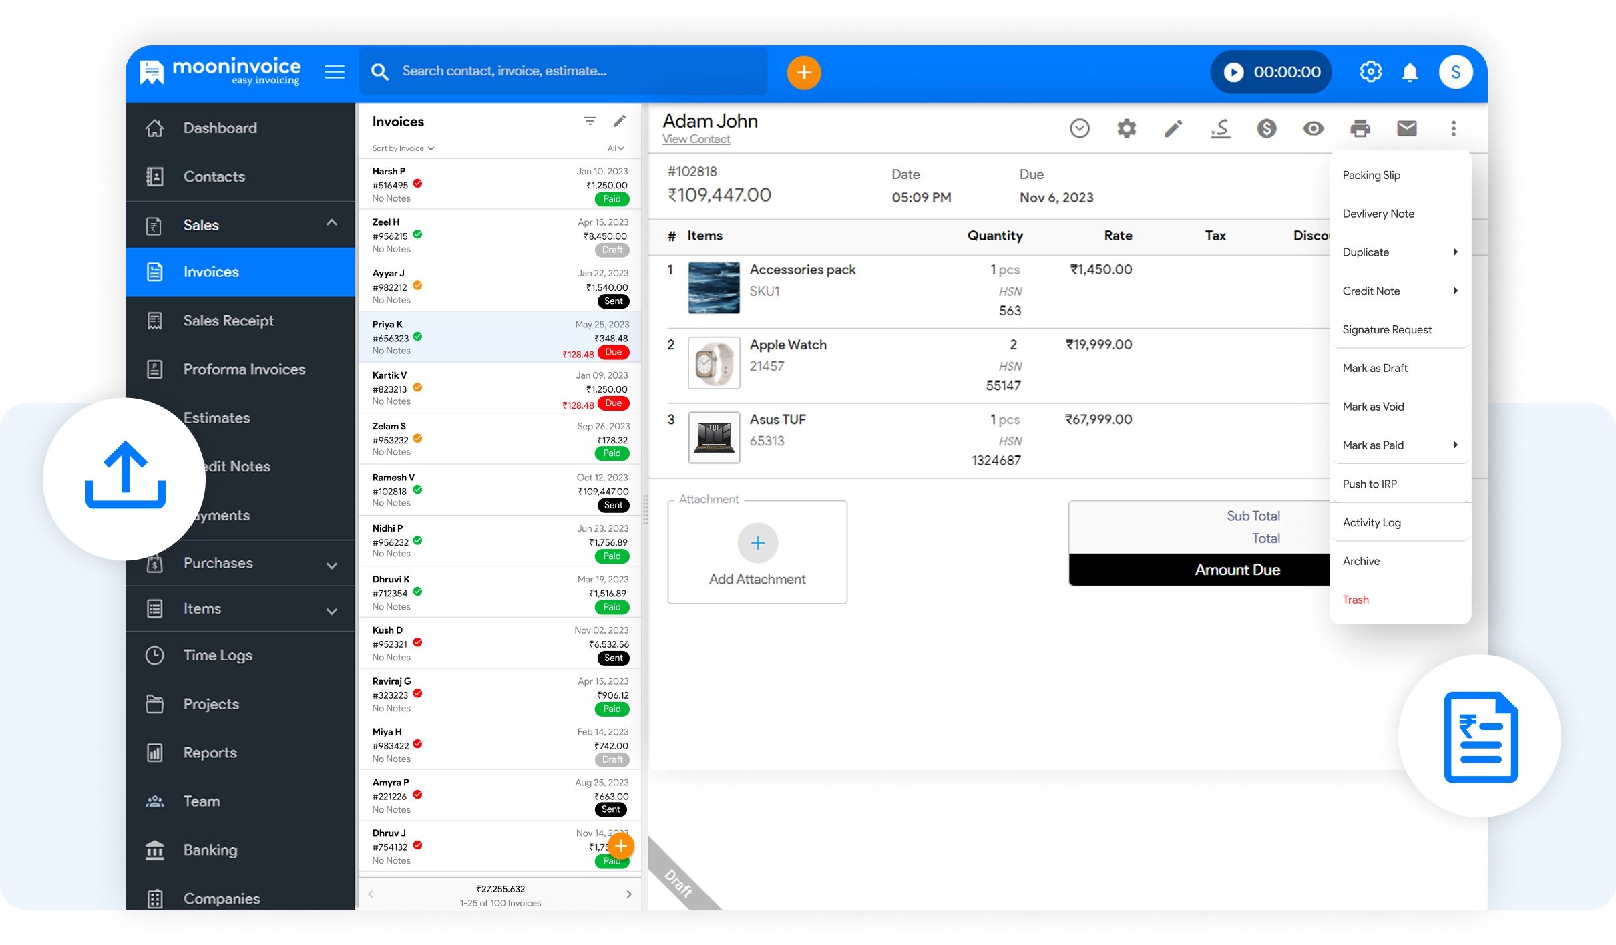Click the orange plus create button in header
This screenshot has height=945, width=1616.
803,72
